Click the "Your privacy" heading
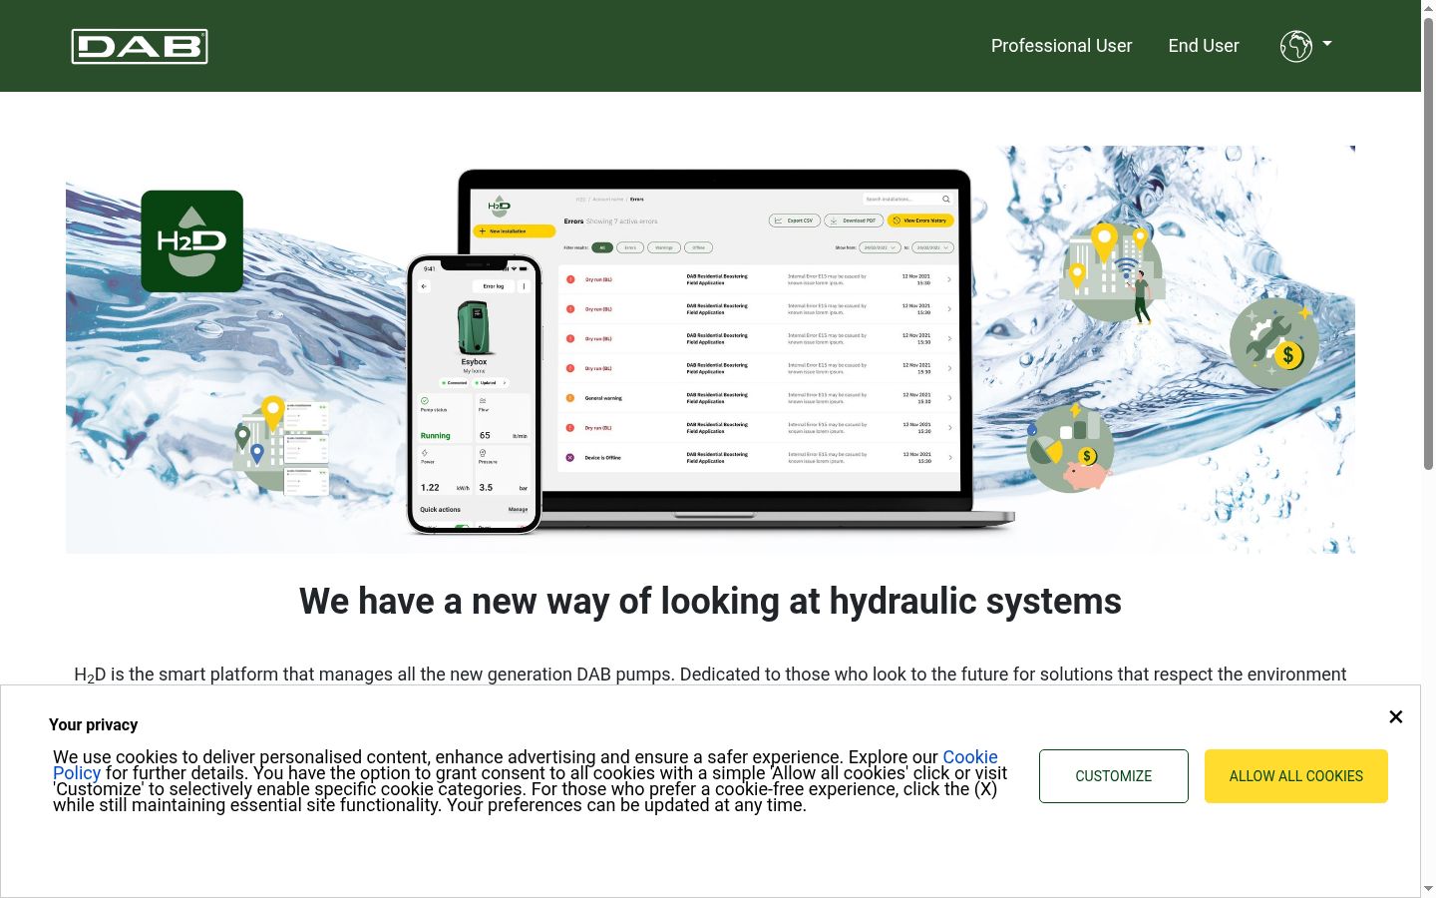1436x898 pixels. click(94, 725)
